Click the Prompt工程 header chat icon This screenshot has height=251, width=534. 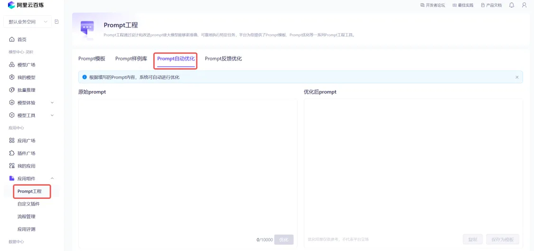87,28
